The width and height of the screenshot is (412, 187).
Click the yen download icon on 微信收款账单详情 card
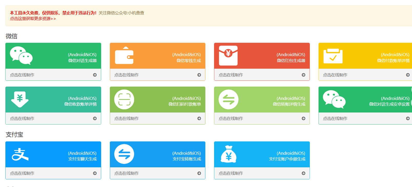(20, 99)
